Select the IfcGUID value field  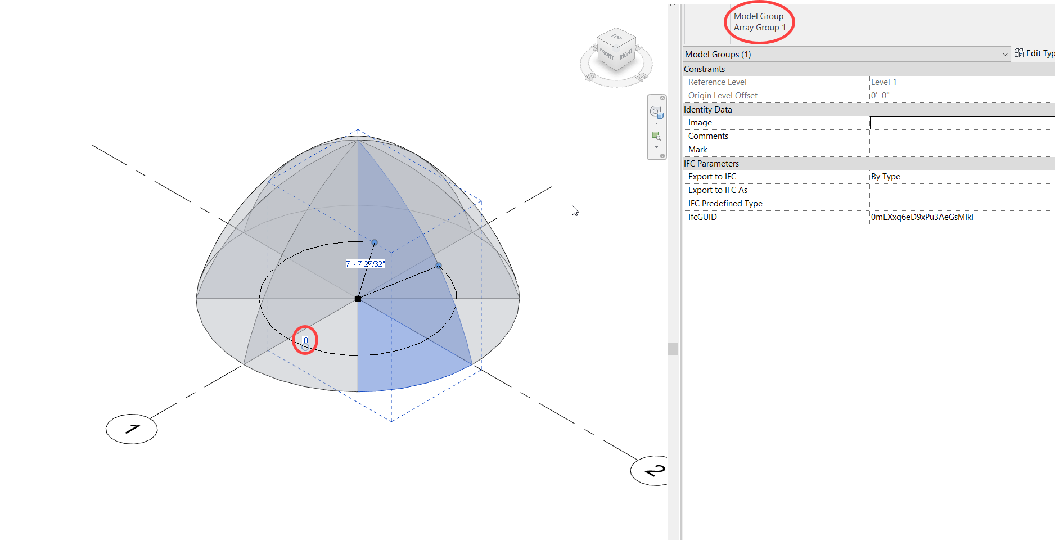[956, 217]
